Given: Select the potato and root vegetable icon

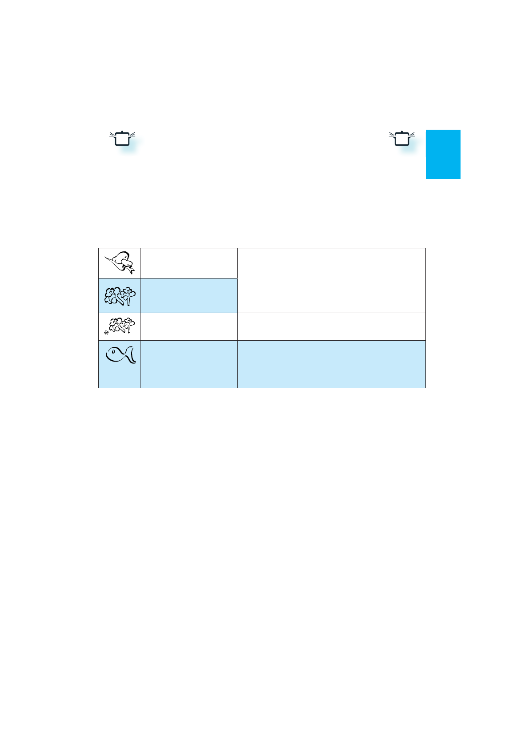Looking at the screenshot, I should pos(119,263).
